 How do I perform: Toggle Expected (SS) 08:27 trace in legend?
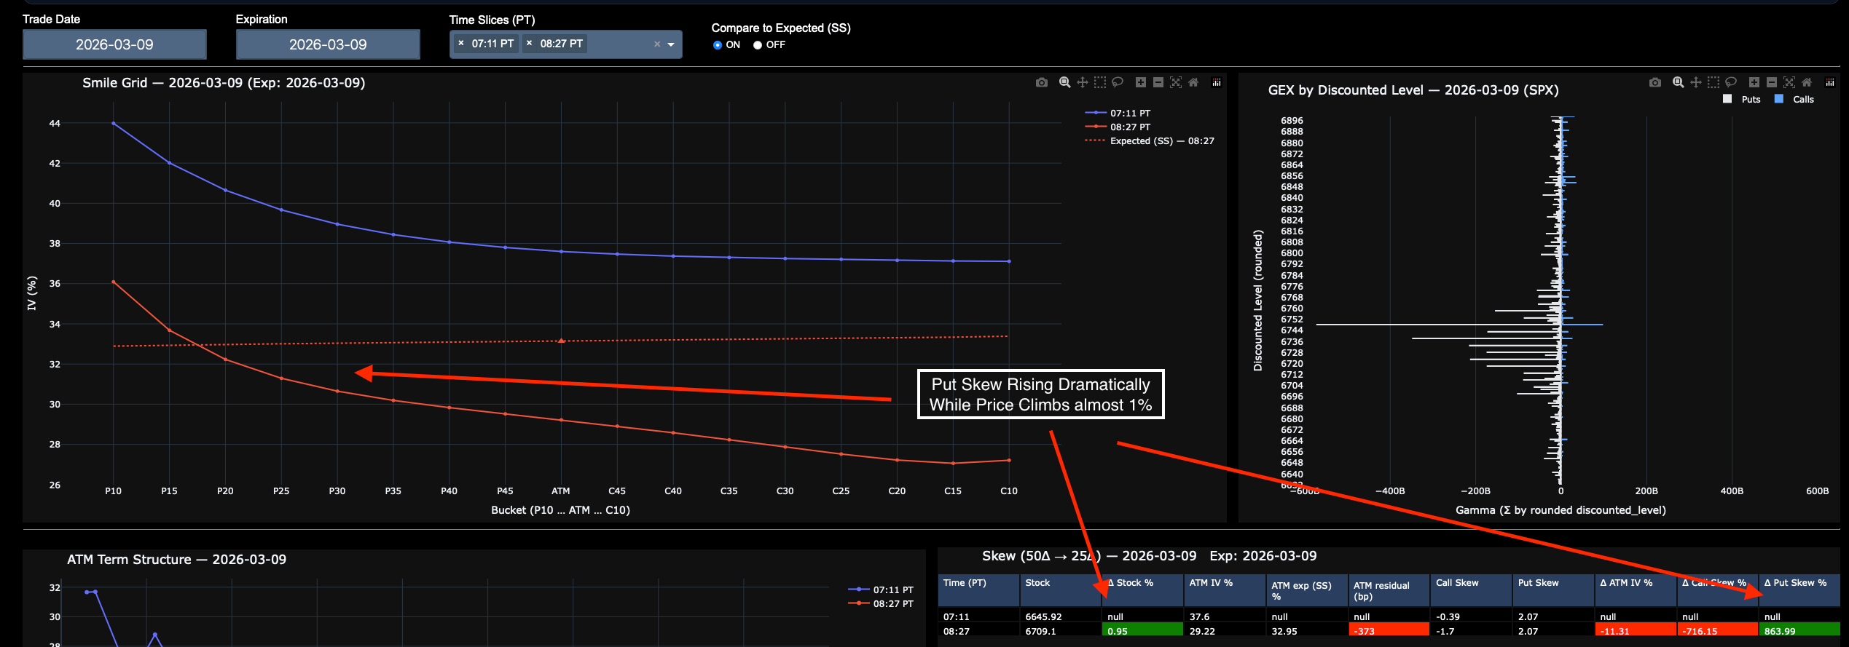[1150, 140]
